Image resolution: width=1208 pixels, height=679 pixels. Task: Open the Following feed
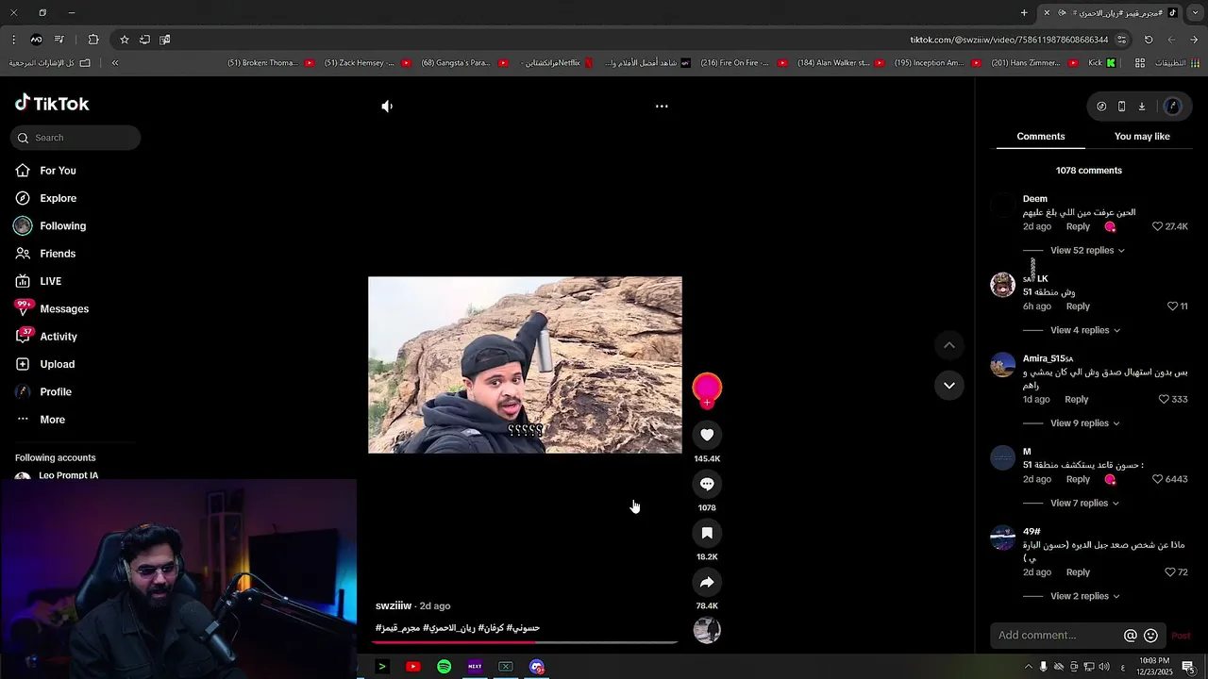62,226
